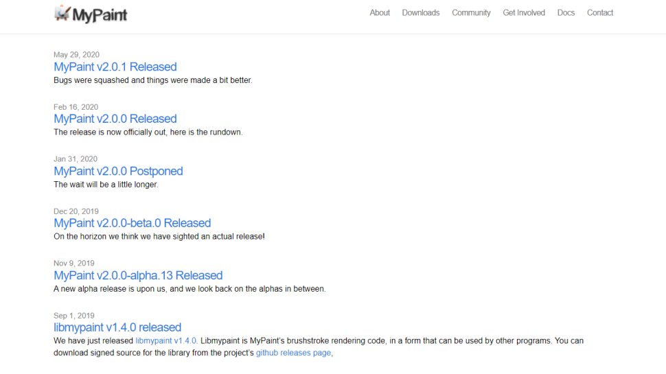
Task: Click the May 29, 2020 date
Action: click(76, 55)
